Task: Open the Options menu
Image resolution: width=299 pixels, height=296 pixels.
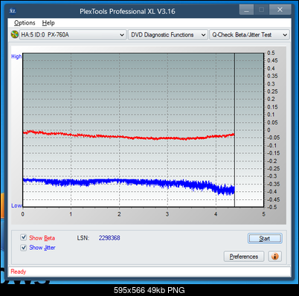Action: (x=25, y=23)
